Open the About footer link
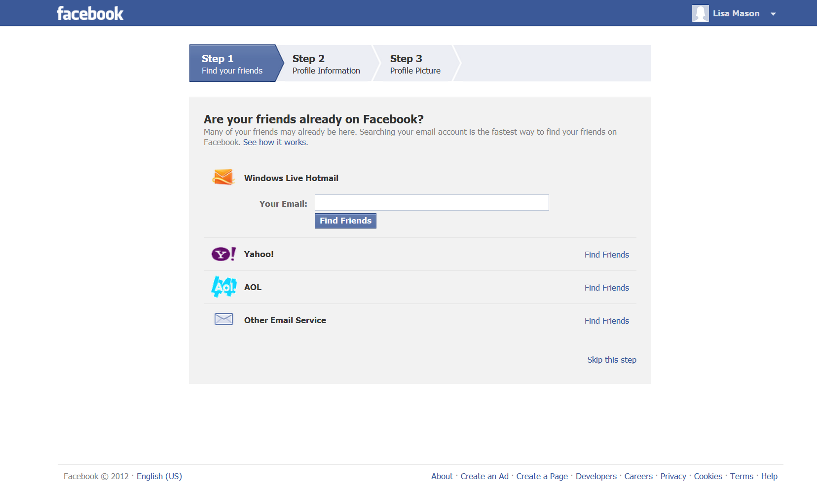The image size is (817, 488). pyautogui.click(x=442, y=476)
